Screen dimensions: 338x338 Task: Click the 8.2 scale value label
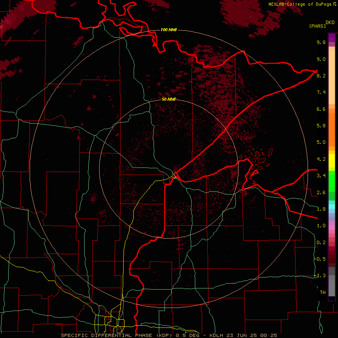[321, 75]
